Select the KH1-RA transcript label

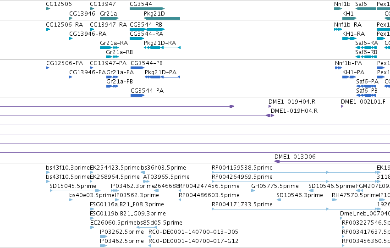pyautogui.click(x=353, y=34)
